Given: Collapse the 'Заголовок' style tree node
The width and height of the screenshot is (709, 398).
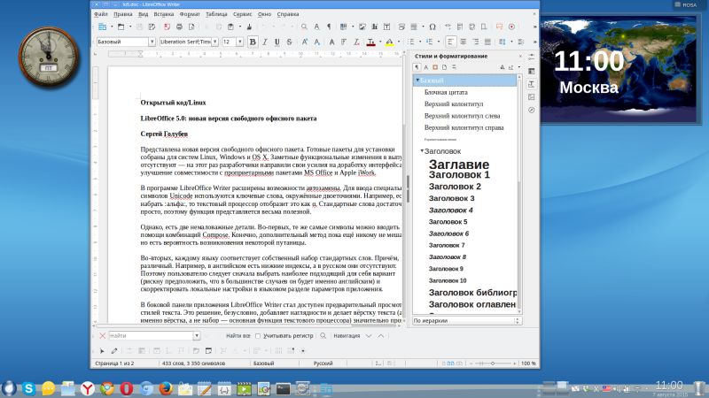Looking at the screenshot, I should pyautogui.click(x=422, y=150).
